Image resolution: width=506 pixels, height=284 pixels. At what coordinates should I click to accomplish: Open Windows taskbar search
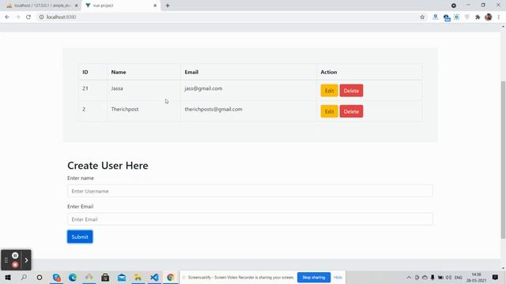[24, 277]
